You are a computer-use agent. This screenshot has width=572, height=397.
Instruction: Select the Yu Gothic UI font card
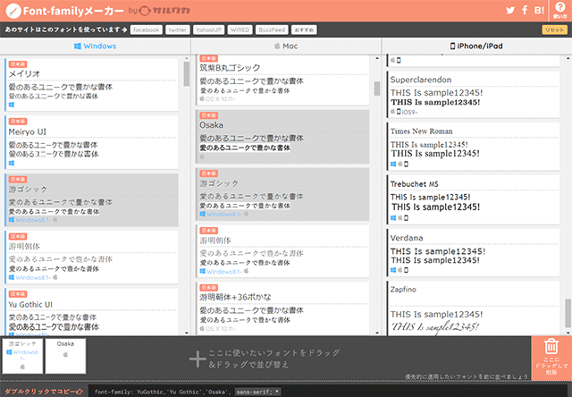tap(91, 312)
